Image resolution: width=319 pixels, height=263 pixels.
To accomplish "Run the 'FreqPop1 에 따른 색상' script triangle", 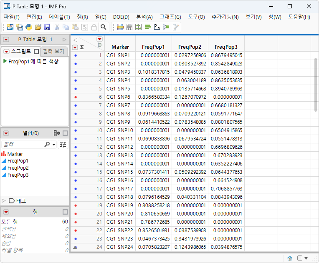I will pos(5,61).
